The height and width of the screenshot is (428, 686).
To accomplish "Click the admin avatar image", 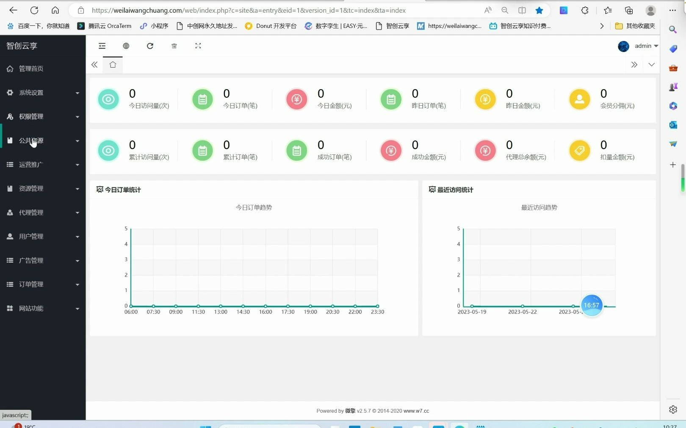I will pos(623,46).
